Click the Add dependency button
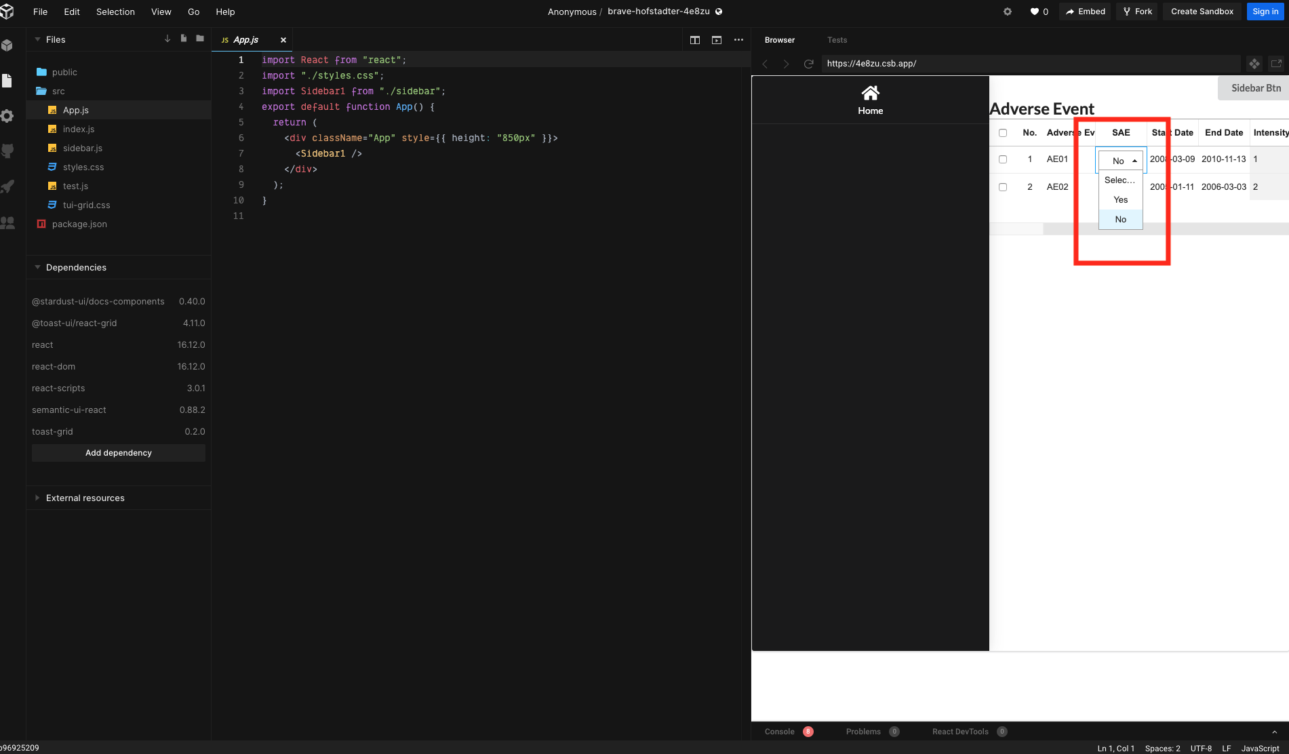 click(118, 452)
